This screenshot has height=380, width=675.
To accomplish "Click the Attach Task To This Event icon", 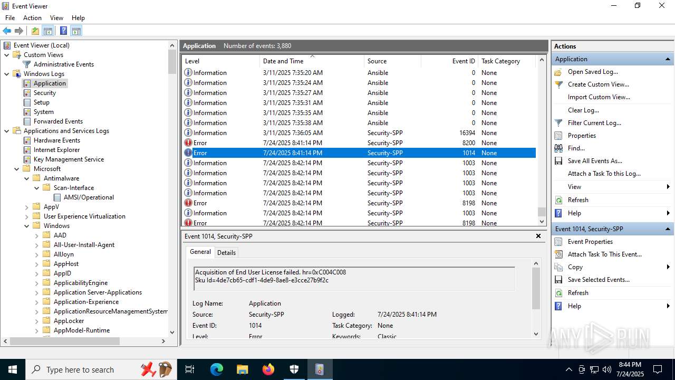I will point(559,254).
